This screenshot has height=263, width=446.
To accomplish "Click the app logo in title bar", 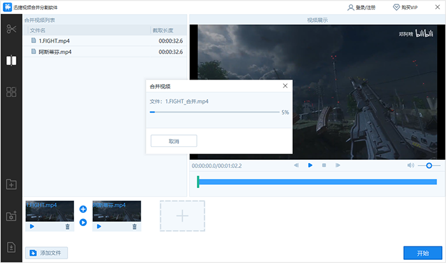I will [x=7, y=7].
